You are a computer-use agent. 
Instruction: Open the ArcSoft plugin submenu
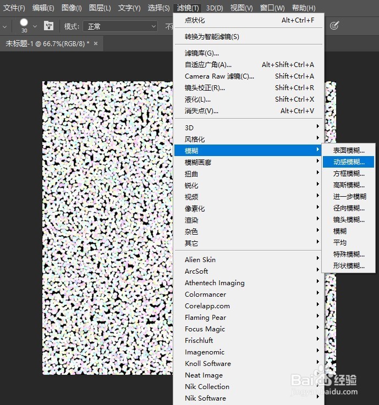[x=248, y=271]
